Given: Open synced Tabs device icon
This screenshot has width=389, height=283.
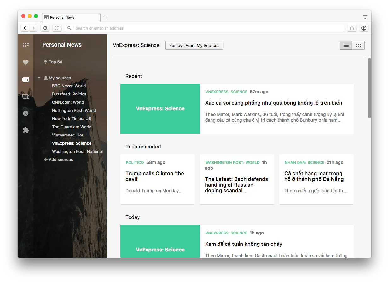Looking at the screenshot, I should pyautogui.click(x=26, y=96).
